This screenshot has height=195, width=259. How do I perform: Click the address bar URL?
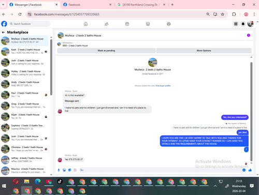click(66, 14)
